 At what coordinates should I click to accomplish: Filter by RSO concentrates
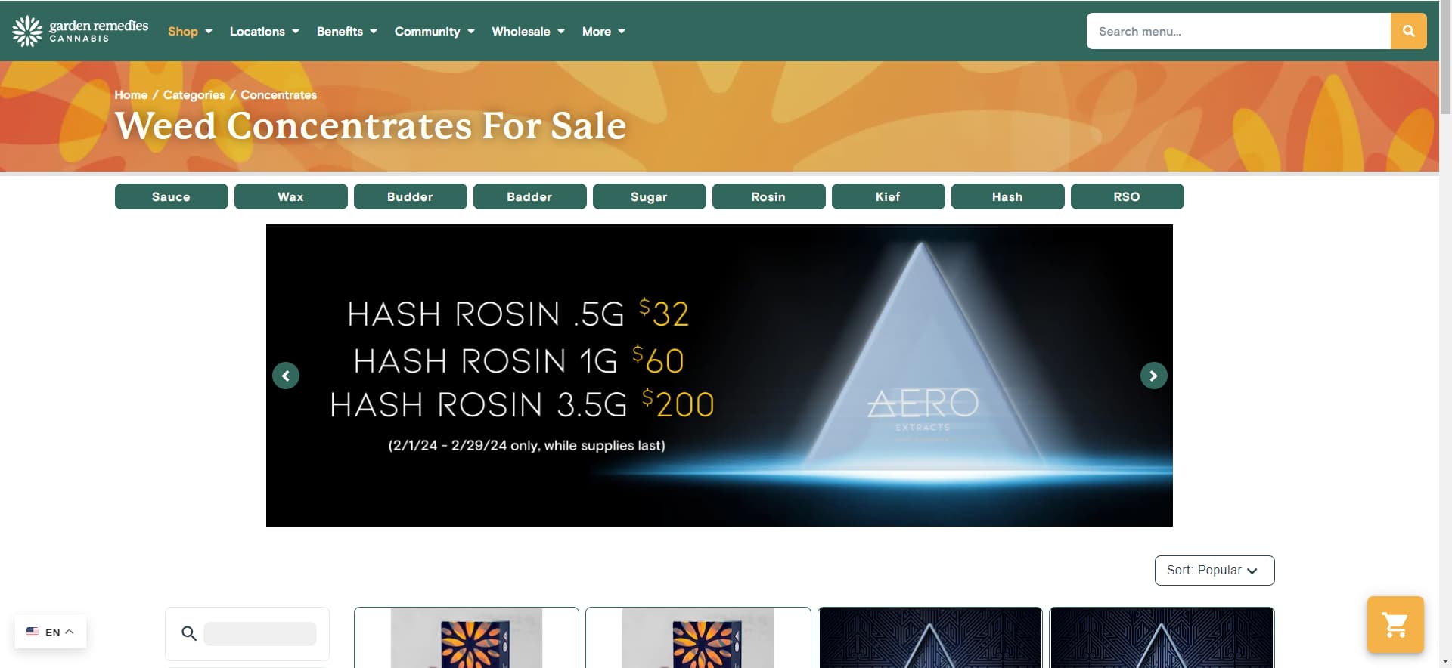coord(1128,196)
